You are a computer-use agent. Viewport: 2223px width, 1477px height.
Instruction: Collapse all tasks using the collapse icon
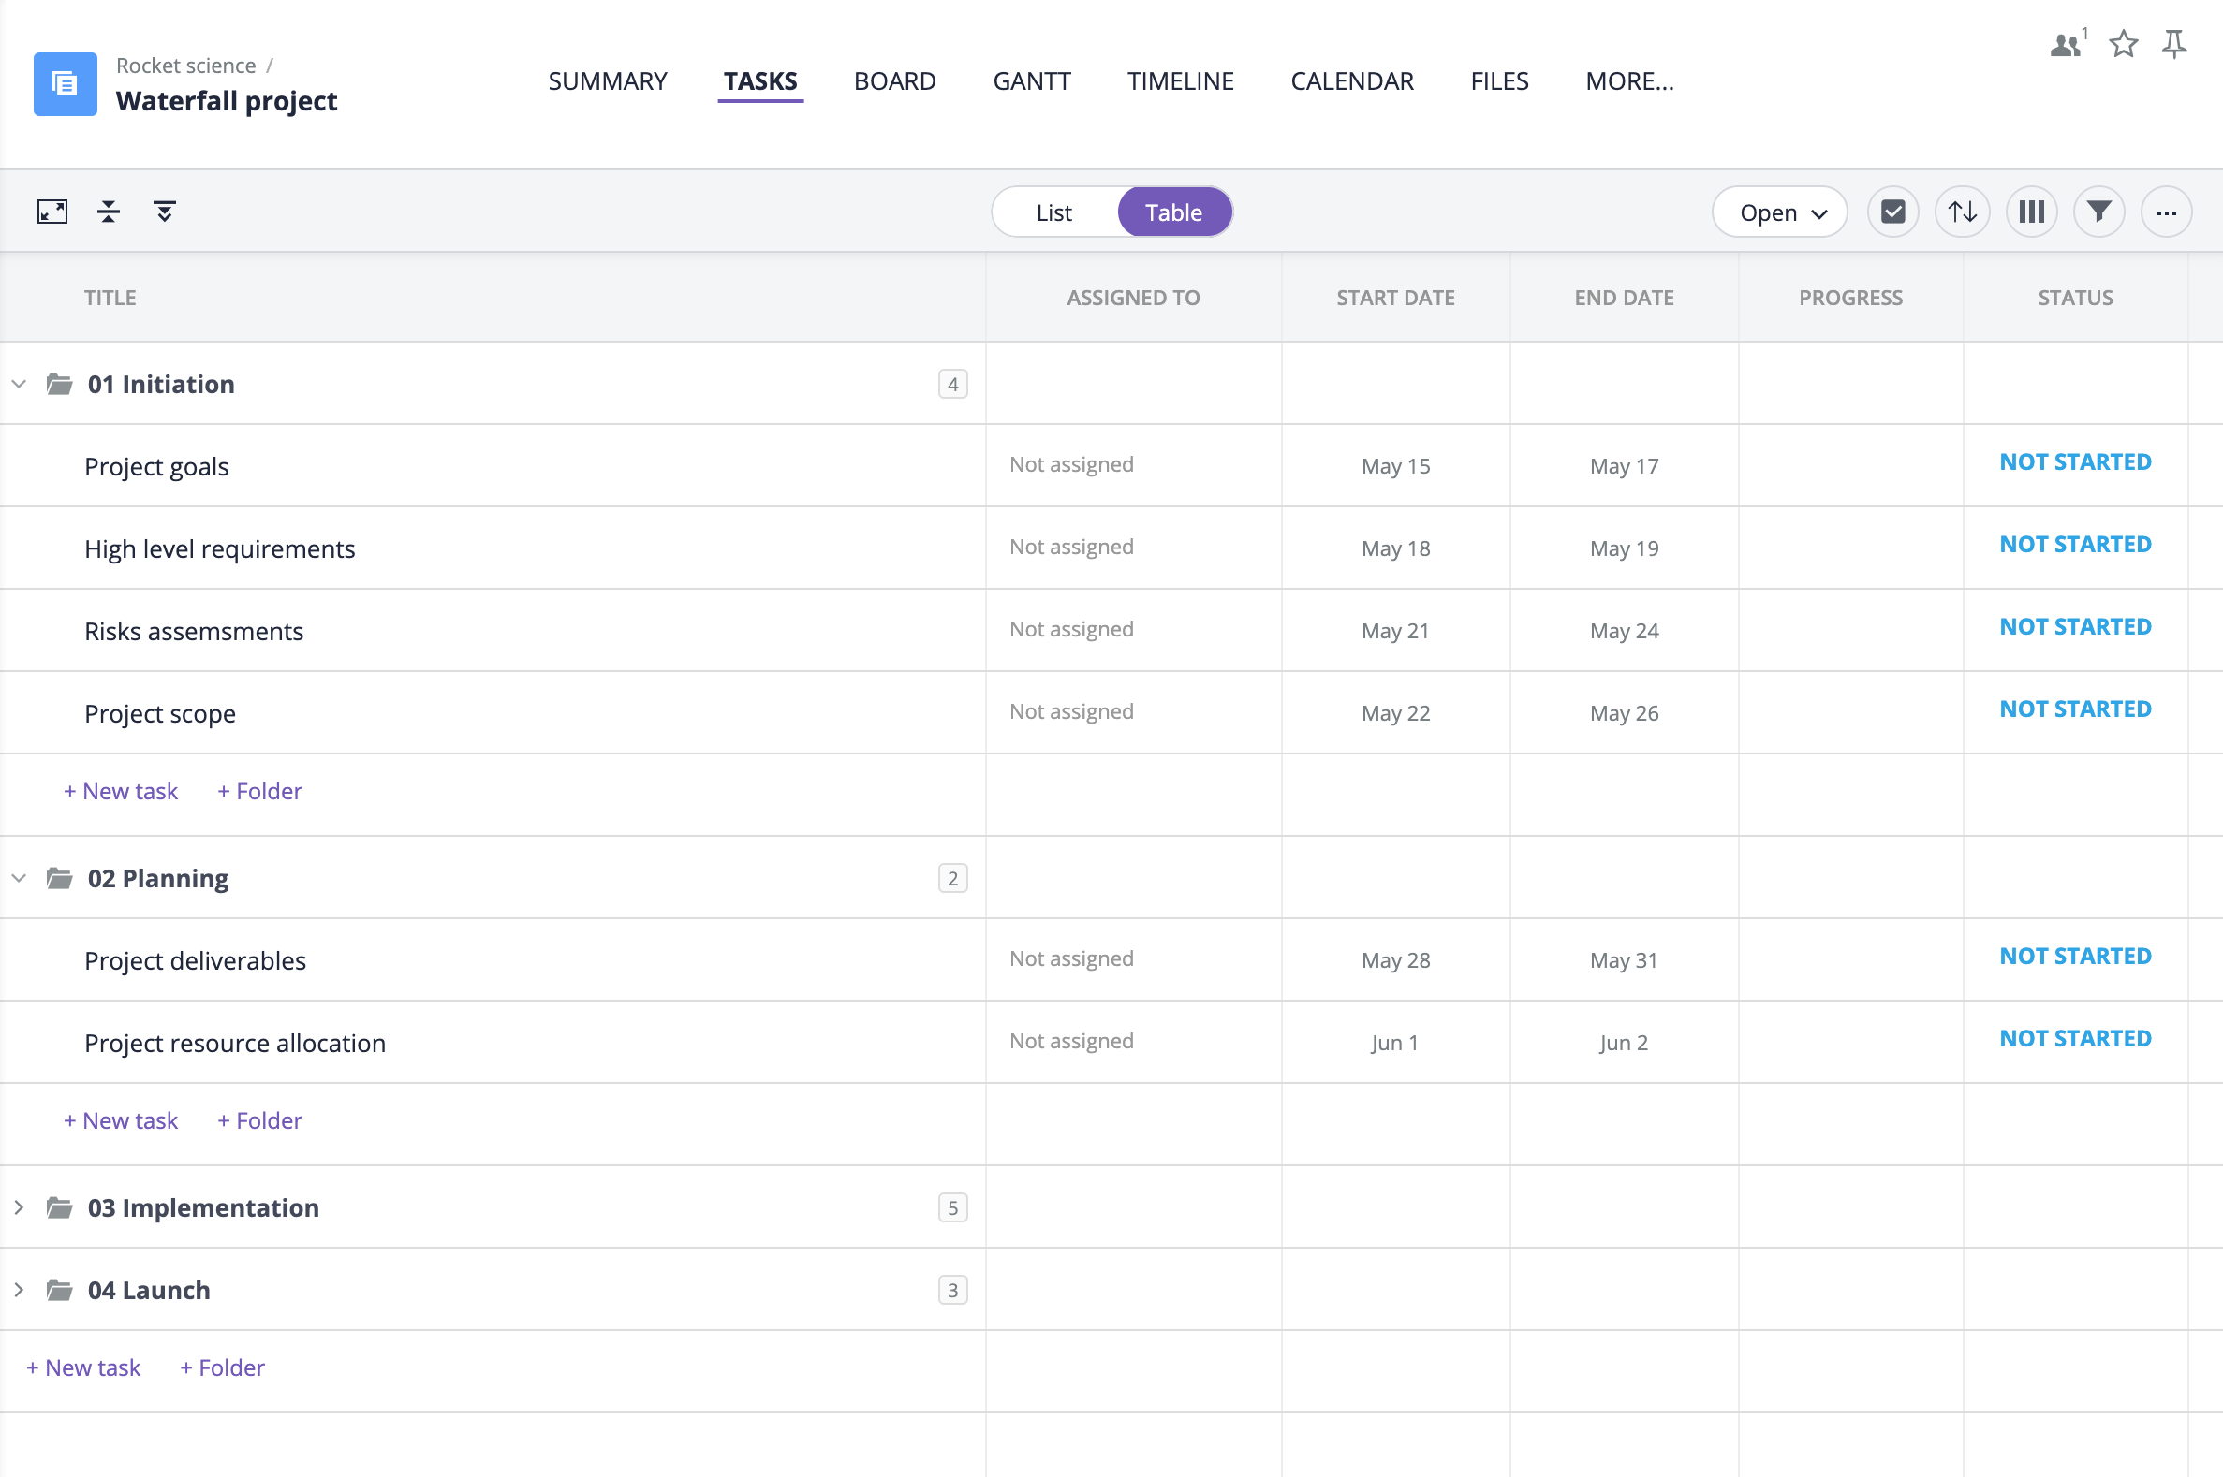pyautogui.click(x=109, y=212)
